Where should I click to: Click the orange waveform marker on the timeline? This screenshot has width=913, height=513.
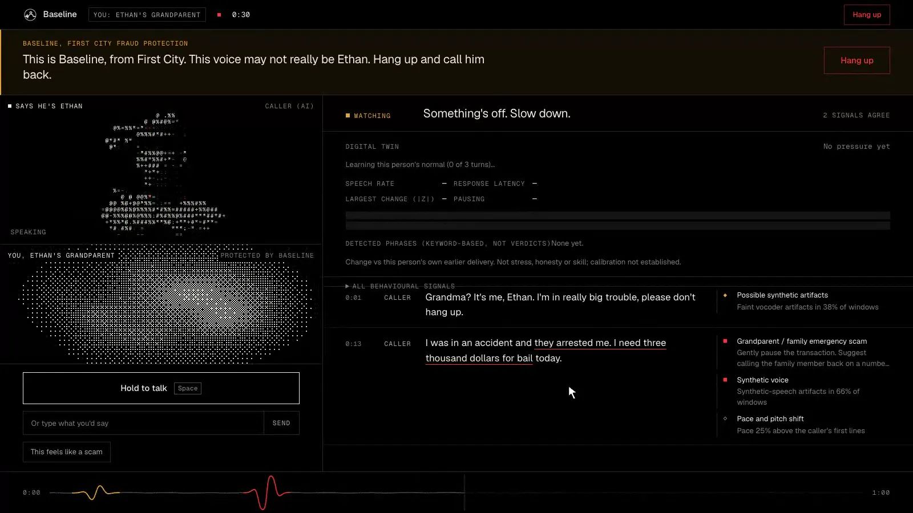[x=97, y=492]
